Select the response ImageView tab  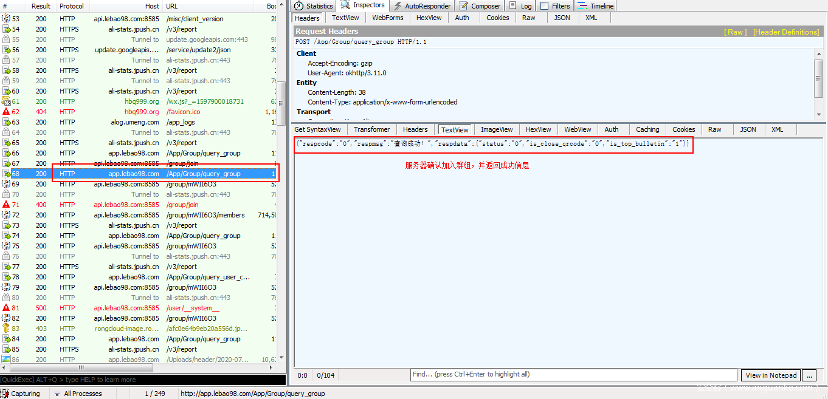497,129
